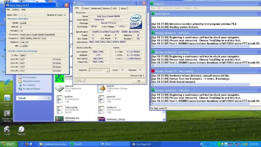This screenshot has width=261, height=147.
Task: Click the Core Speed value field in CPU-Z
Action: [98, 52]
